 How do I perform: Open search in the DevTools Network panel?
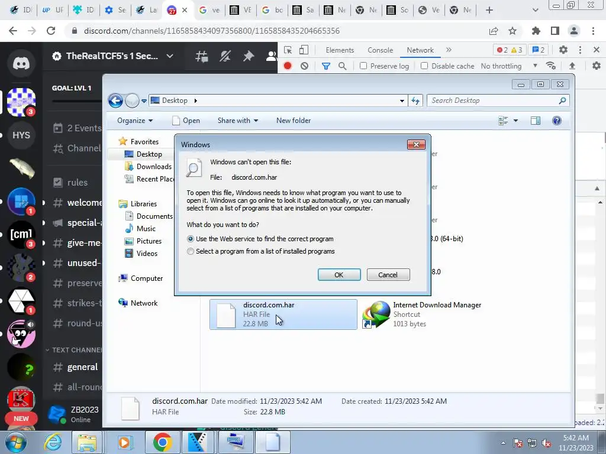point(343,66)
